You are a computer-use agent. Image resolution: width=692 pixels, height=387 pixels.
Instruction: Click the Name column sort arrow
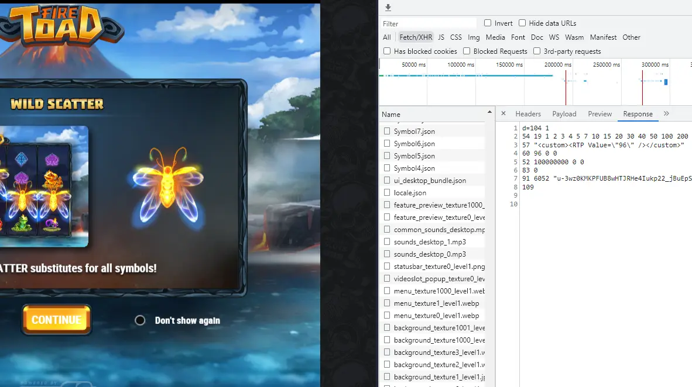click(489, 112)
